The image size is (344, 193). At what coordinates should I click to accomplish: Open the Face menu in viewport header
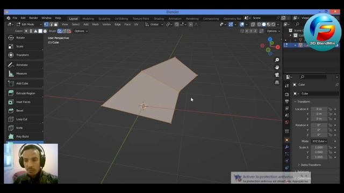pos(127,25)
